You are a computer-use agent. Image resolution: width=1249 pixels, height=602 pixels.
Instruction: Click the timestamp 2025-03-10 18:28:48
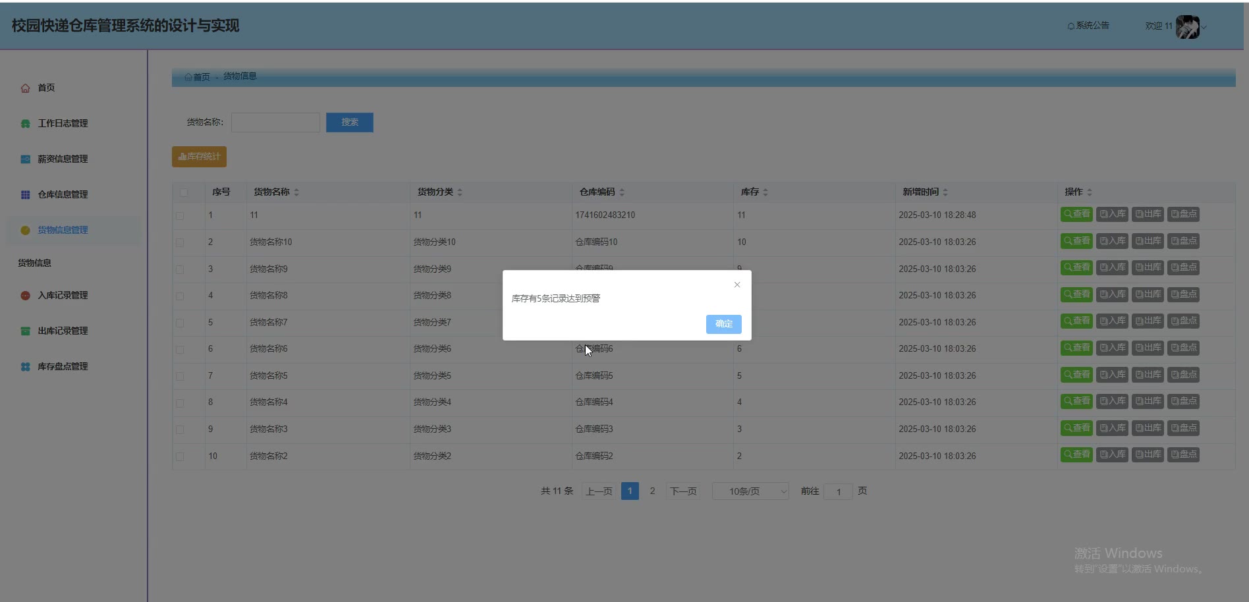click(x=937, y=215)
